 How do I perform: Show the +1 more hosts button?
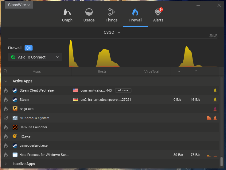point(123,90)
